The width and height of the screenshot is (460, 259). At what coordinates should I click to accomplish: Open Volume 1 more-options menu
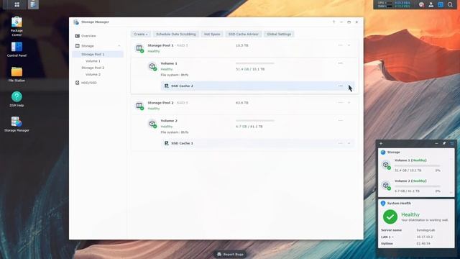pyautogui.click(x=340, y=63)
